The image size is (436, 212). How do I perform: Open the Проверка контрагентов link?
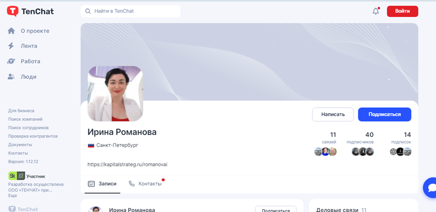pyautogui.click(x=33, y=136)
